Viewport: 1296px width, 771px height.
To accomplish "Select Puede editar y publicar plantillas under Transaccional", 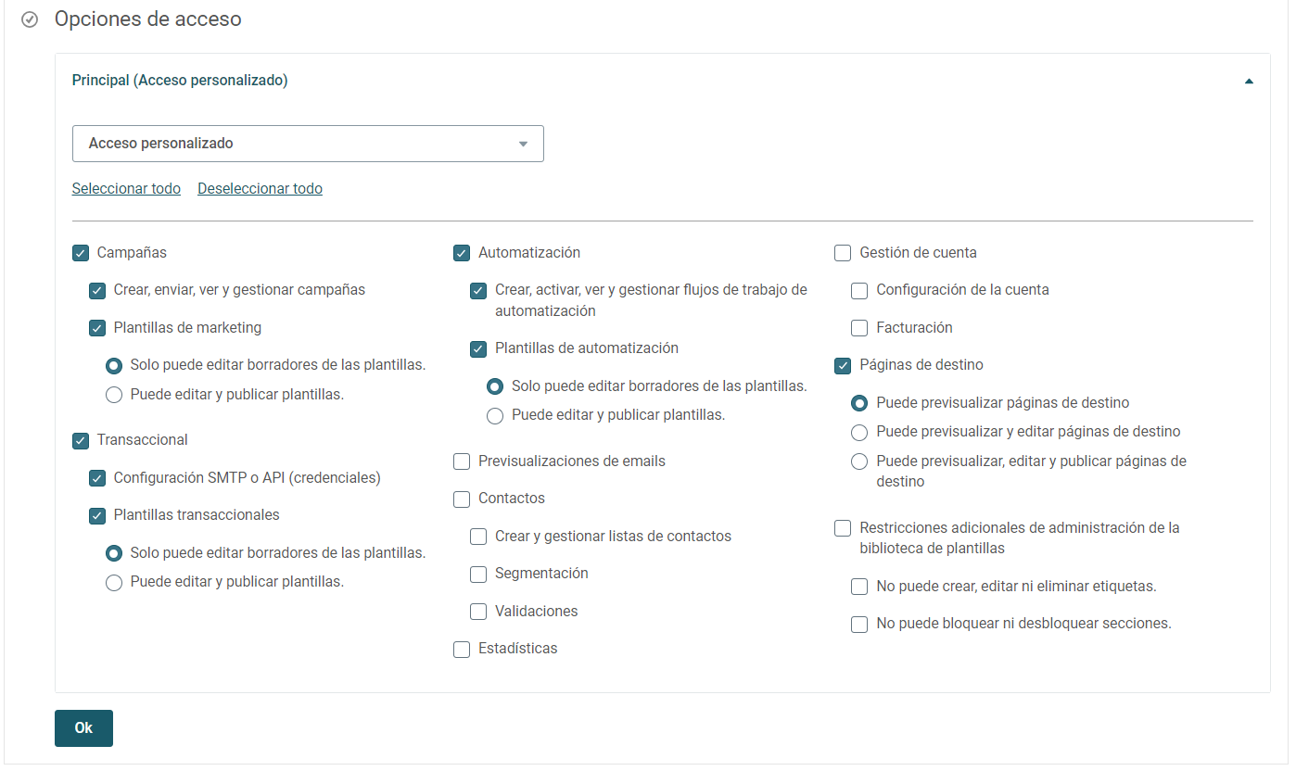I will [114, 583].
